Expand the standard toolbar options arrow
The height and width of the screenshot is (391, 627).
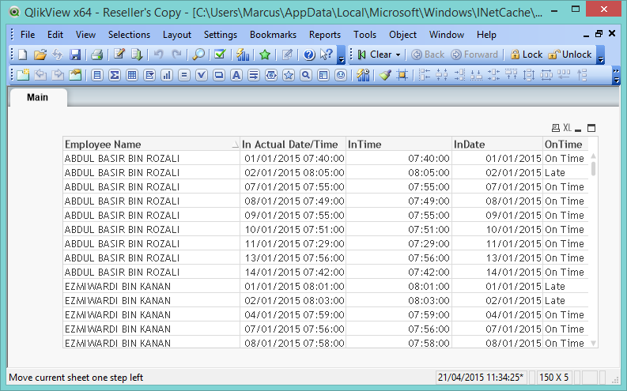coord(342,59)
